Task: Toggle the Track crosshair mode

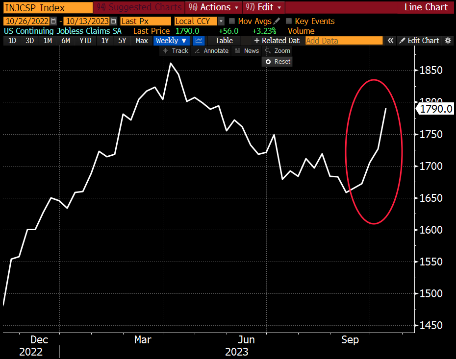Action: [x=175, y=50]
